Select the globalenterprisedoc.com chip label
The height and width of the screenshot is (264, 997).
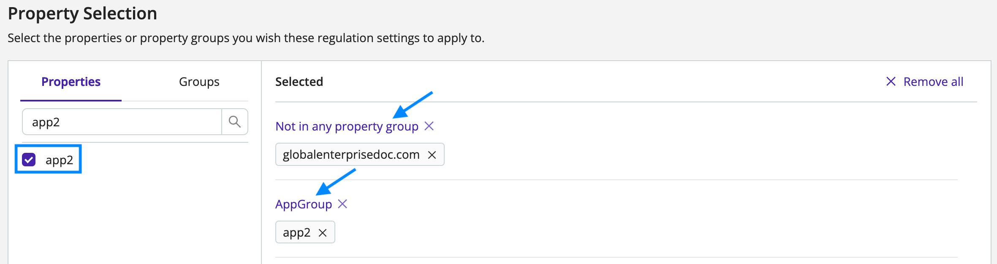pos(351,155)
